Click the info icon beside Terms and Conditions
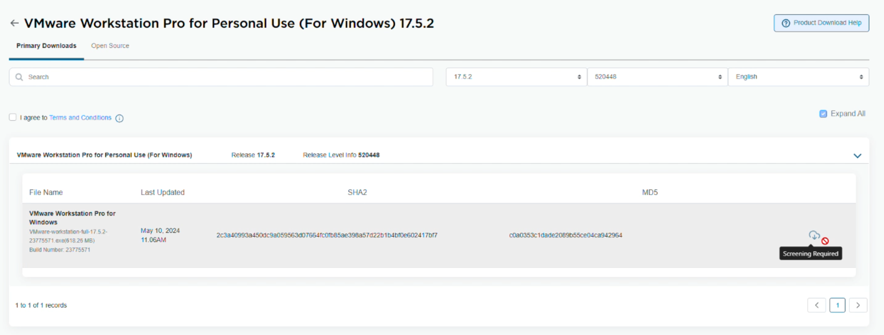The width and height of the screenshot is (884, 335). coord(120,118)
